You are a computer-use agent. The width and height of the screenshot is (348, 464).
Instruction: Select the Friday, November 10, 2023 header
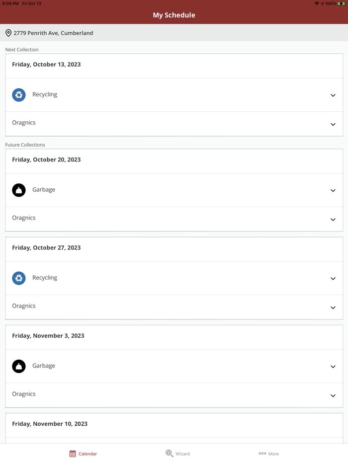pyautogui.click(x=50, y=424)
